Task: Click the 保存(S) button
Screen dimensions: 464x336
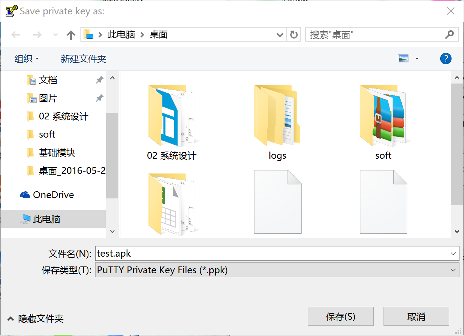Action: 340,316
